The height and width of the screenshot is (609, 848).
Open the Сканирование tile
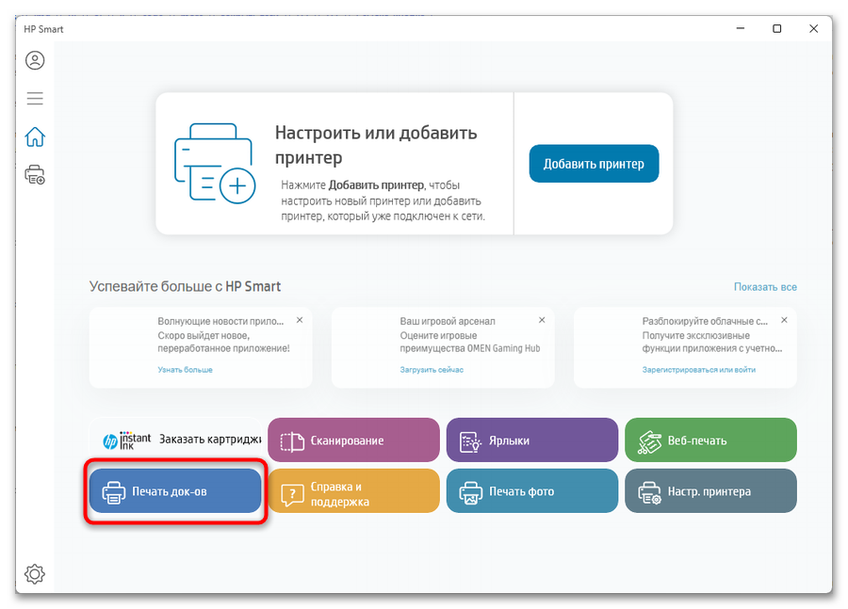[353, 440]
